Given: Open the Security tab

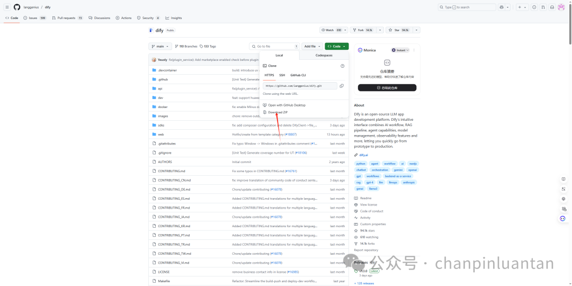Looking at the screenshot, I should (x=148, y=18).
